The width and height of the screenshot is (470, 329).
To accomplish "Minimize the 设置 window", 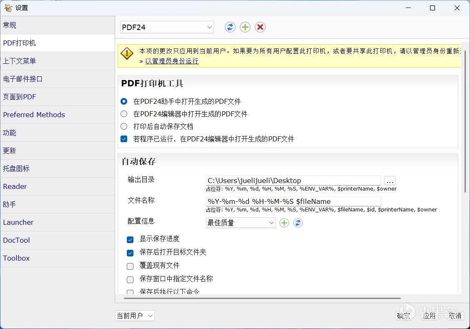I will [x=408, y=8].
